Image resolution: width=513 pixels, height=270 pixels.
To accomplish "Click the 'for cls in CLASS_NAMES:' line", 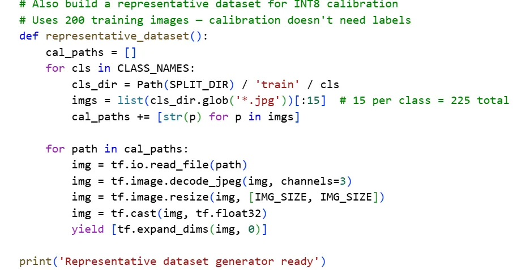I will (121, 68).
